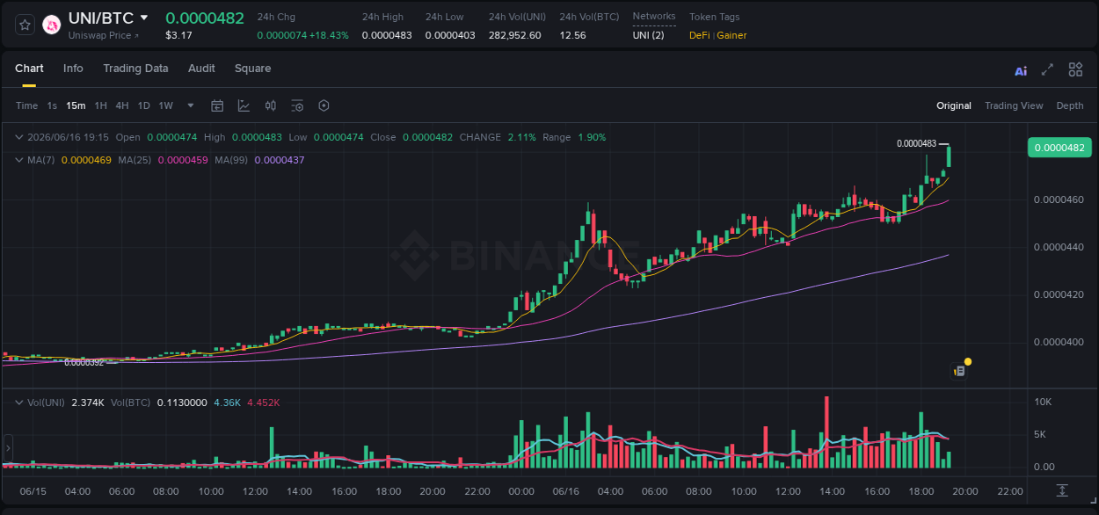Click the MA(25) value 0.0000459
This screenshot has height=515, width=1099.
[x=183, y=160]
